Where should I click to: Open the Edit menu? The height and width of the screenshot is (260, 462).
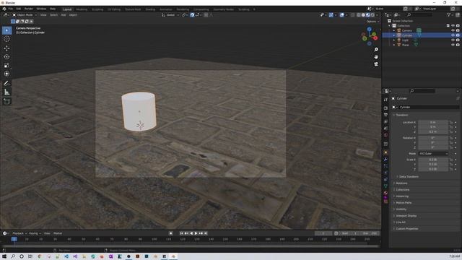point(19,9)
